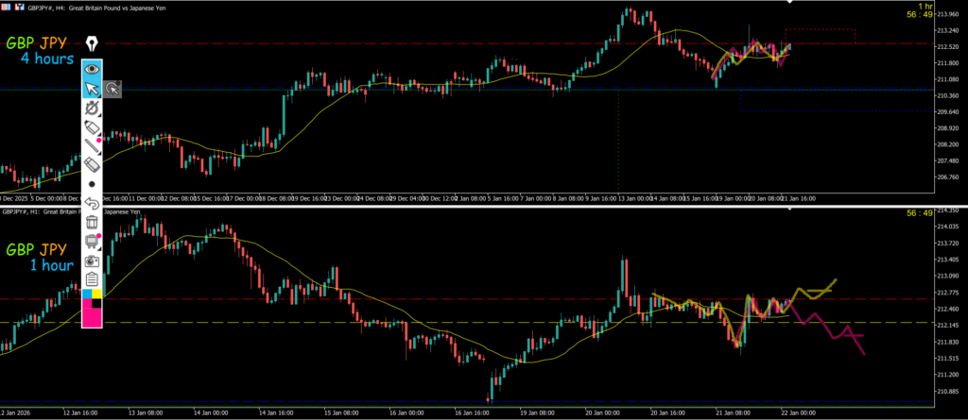
Task: Click the chart shift triangle on H4 chart
Action: (x=789, y=3)
